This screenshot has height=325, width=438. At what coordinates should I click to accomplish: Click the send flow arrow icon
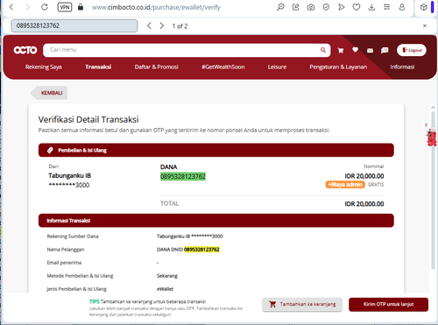(x=341, y=7)
